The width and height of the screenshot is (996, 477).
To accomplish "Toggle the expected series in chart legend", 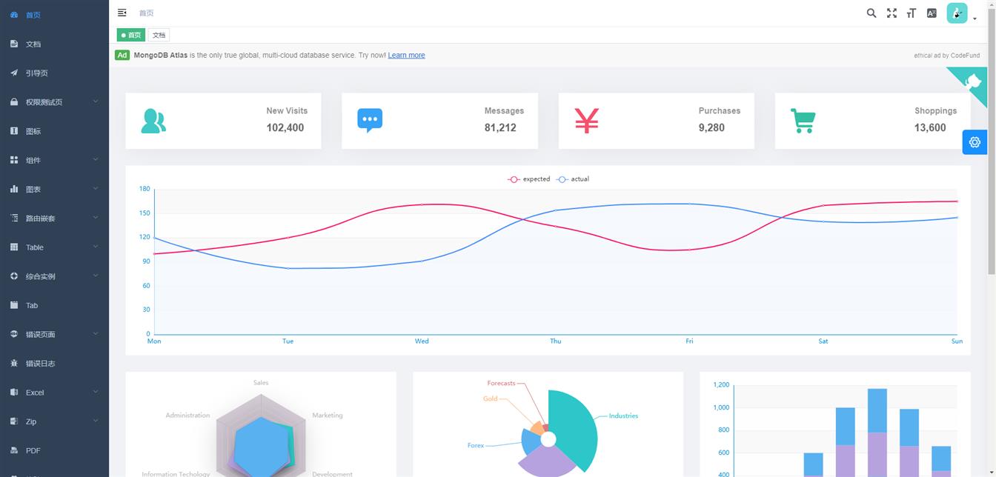I will pyautogui.click(x=528, y=179).
